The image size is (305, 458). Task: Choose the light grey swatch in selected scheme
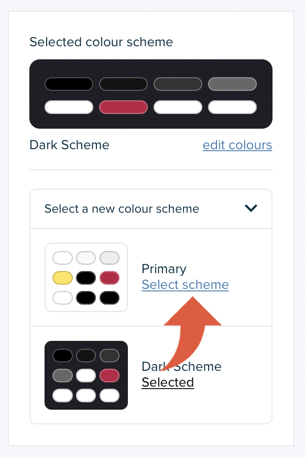click(232, 84)
